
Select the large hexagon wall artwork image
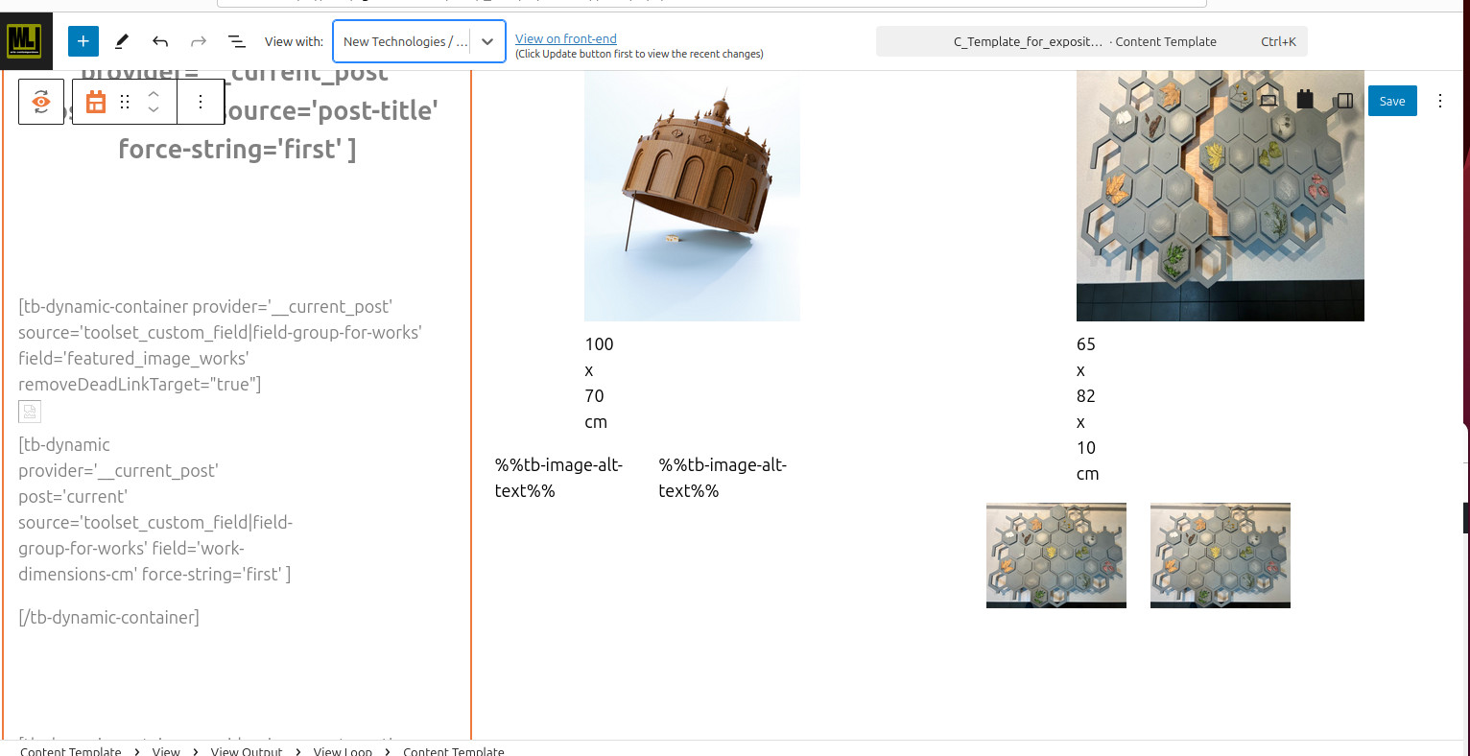point(1221,196)
